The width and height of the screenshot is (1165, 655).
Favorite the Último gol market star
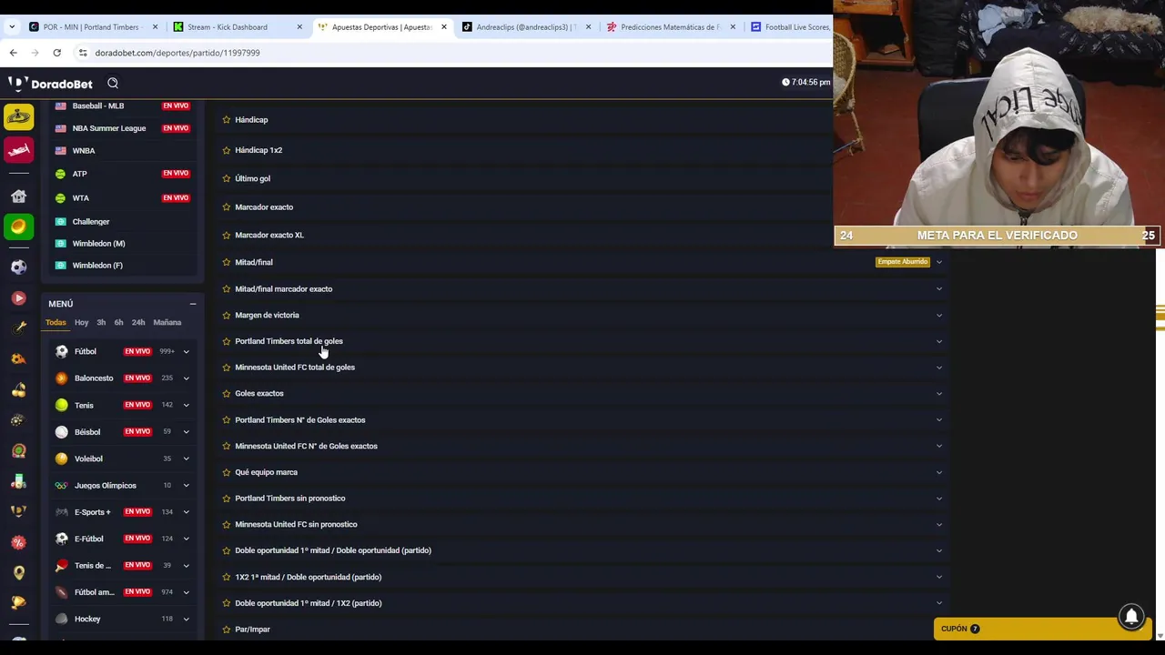[x=227, y=178]
